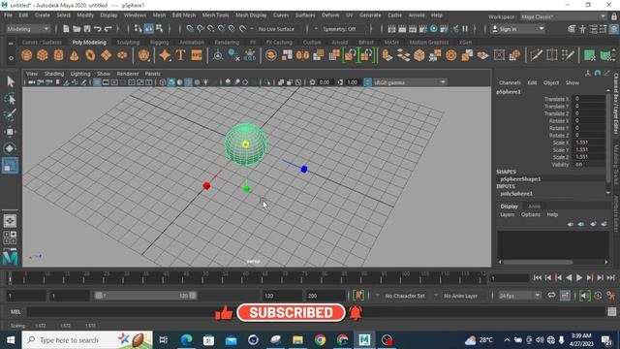Click the Save Scene icon

tap(87, 29)
